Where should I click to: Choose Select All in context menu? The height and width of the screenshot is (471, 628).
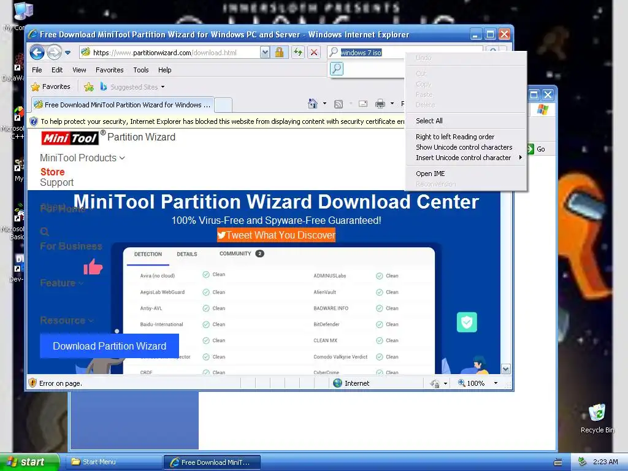coord(466,121)
